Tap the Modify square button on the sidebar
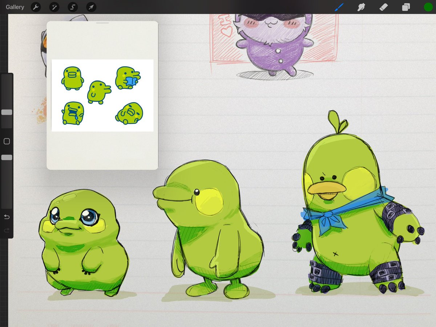436x327 pixels. [7, 141]
